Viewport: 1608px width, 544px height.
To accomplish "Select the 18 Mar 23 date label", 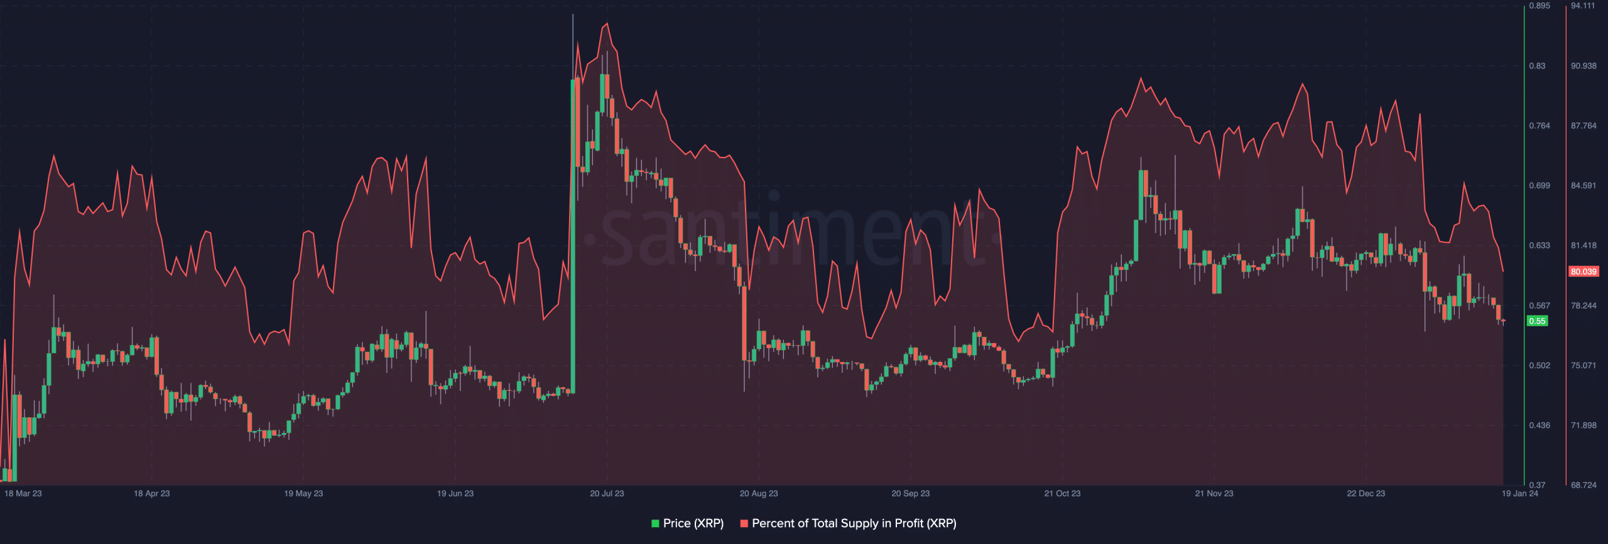I will pyautogui.click(x=23, y=493).
